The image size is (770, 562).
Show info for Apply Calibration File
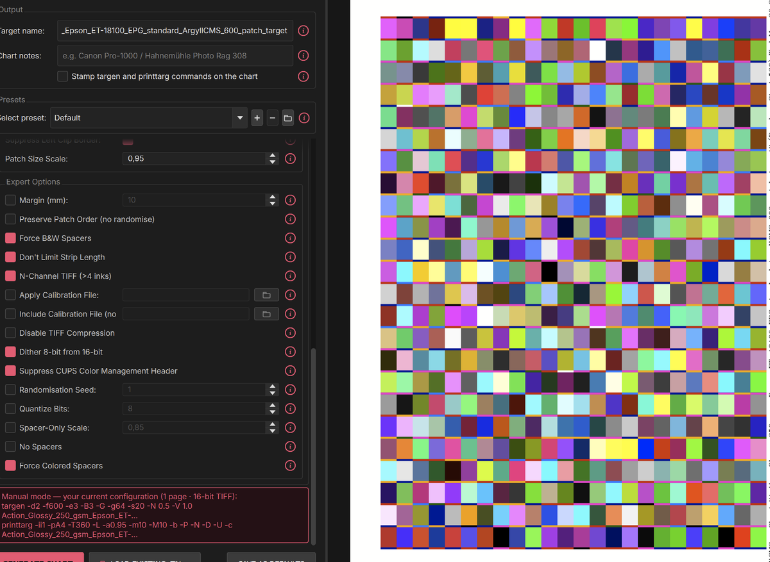coord(290,295)
